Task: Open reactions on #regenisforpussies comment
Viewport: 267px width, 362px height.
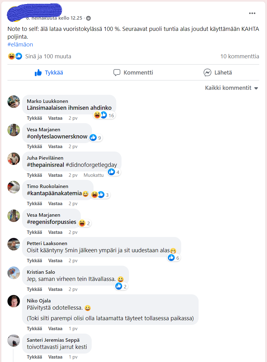Action: coord(84,223)
